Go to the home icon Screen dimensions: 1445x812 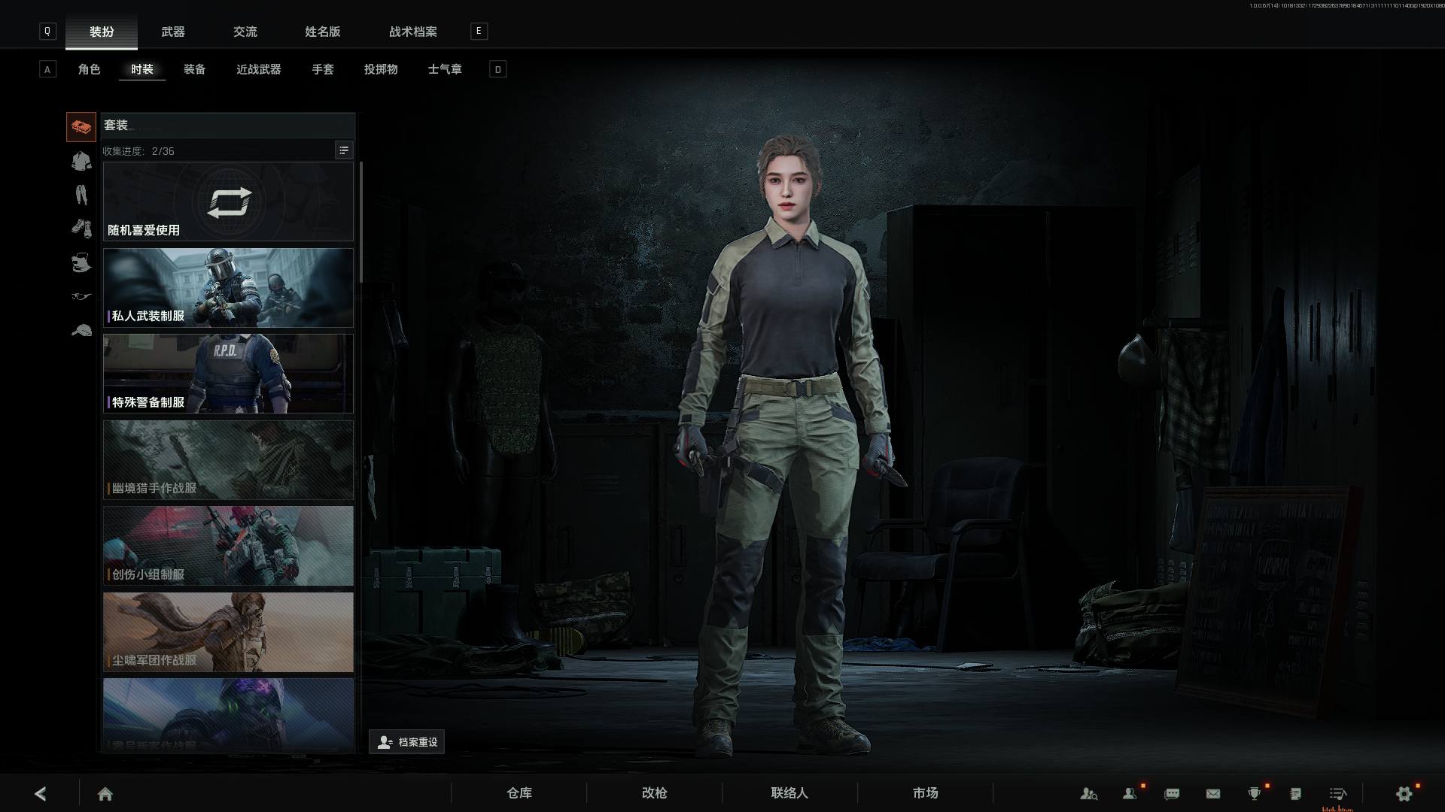click(105, 794)
